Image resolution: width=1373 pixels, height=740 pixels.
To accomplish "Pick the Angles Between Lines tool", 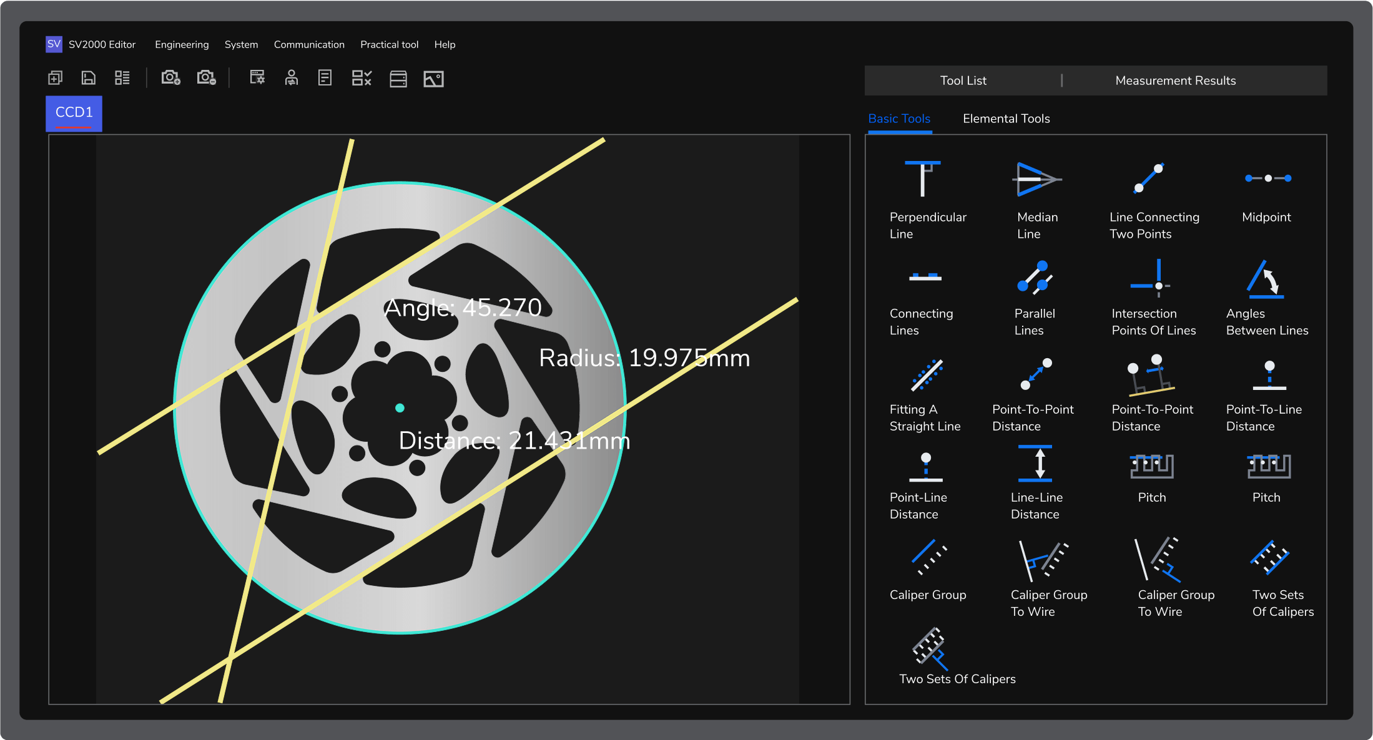I will [x=1265, y=280].
